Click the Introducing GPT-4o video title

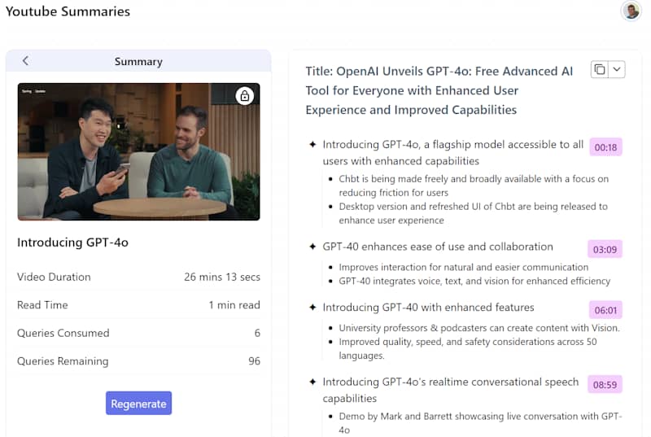coord(72,243)
